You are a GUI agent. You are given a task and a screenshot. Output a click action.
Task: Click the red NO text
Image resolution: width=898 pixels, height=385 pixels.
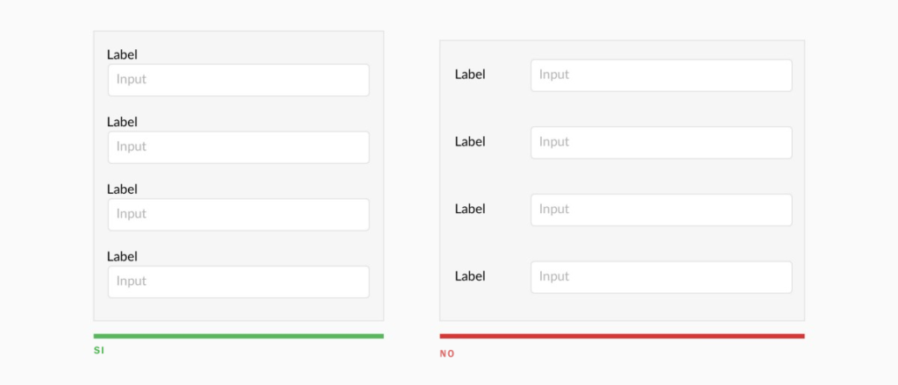click(447, 354)
